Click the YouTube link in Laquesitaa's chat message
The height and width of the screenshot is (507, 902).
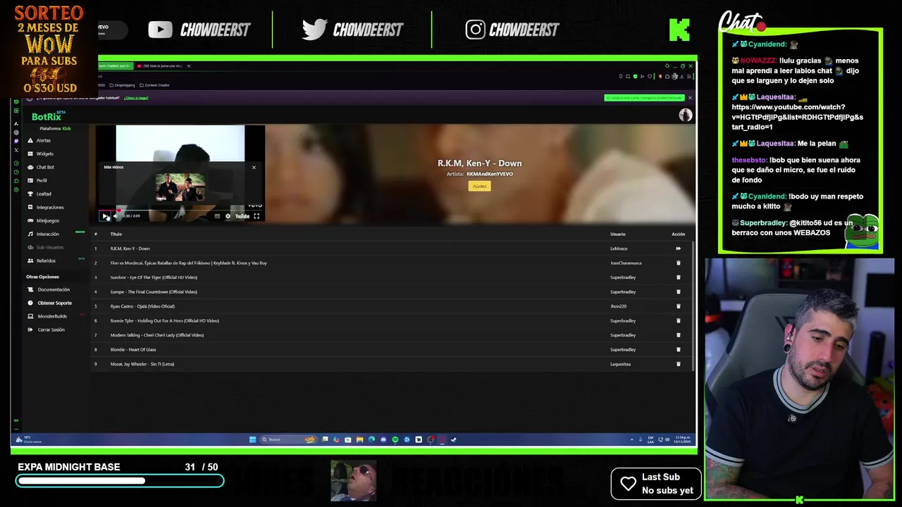tap(797, 117)
